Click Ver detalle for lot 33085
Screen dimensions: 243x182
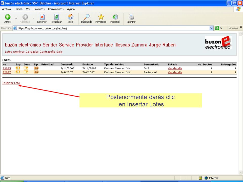[175, 69]
